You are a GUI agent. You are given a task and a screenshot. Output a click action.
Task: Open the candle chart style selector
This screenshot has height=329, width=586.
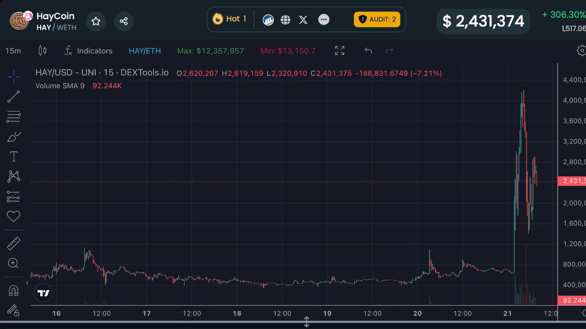coord(43,51)
